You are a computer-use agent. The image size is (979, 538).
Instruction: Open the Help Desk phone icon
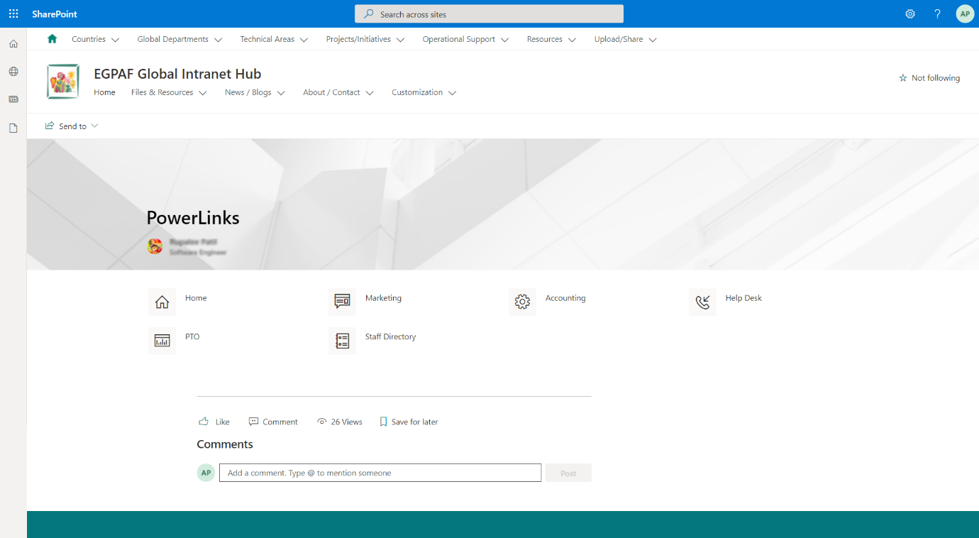click(x=702, y=302)
